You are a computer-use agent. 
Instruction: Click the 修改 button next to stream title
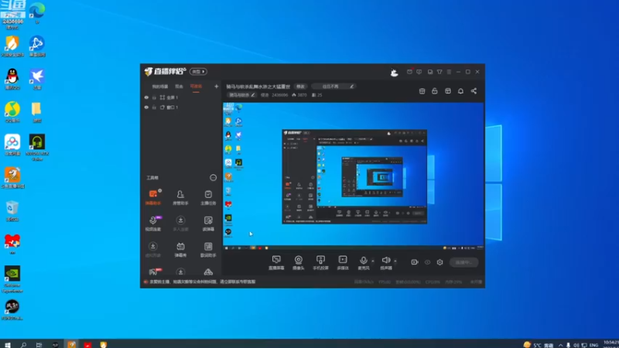point(300,87)
